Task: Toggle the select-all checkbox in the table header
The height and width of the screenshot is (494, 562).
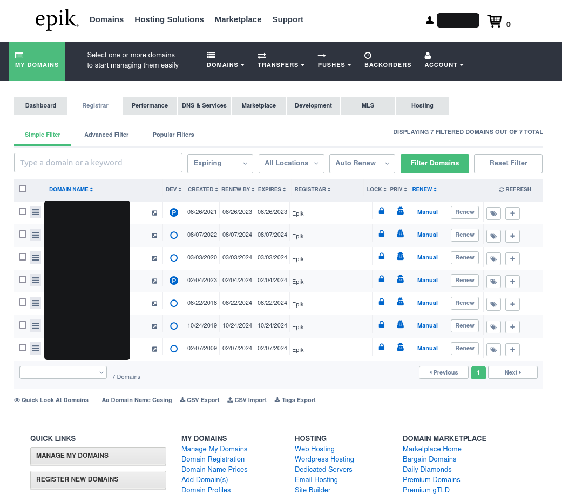Action: (23, 188)
